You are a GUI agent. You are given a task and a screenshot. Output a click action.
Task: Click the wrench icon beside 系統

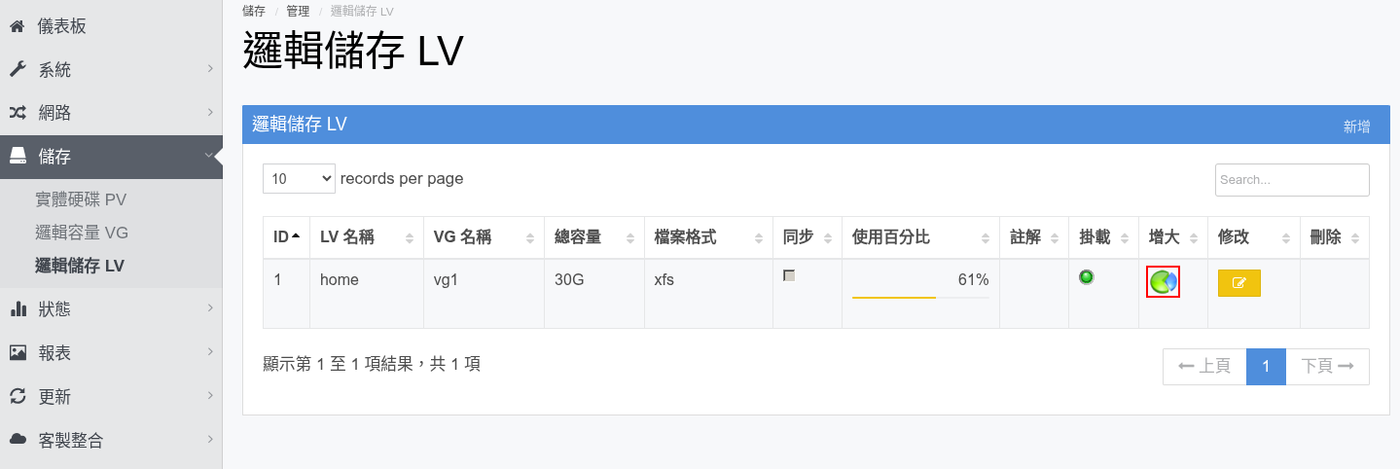(x=17, y=69)
